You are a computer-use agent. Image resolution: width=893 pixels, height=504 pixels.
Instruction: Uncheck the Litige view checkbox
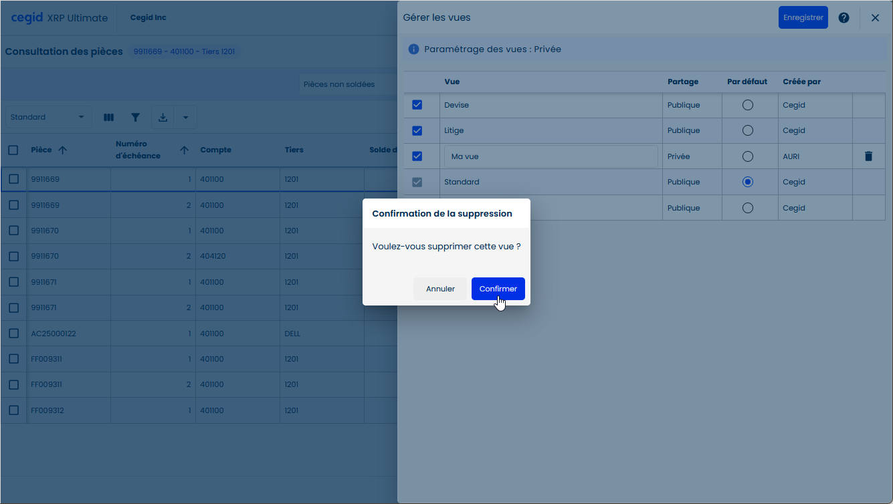click(x=417, y=130)
